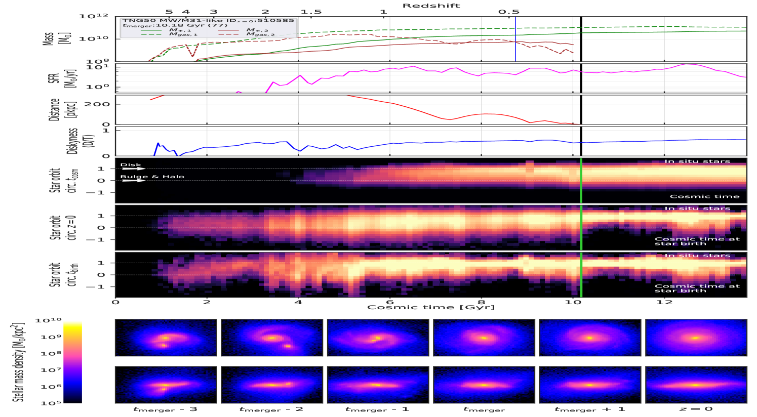Image resolution: width=757 pixels, height=417 pixels.
Task: Select the edge-on galaxy image at z = 0
Action: pos(696,385)
